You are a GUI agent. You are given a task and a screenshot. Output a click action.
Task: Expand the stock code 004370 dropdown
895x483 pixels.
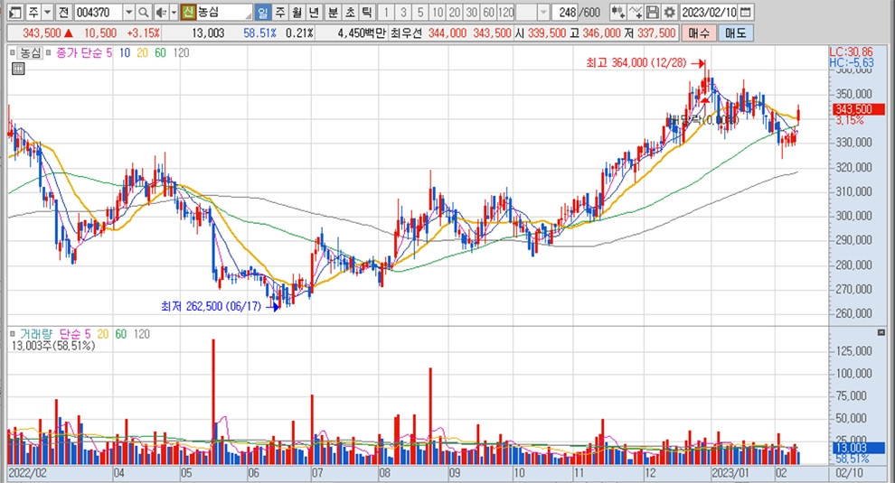127,13
